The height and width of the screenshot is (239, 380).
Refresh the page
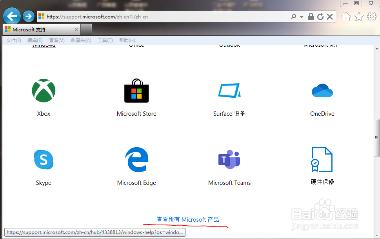point(320,16)
